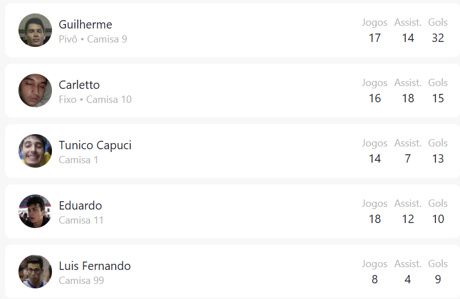Click Guilherme's 32 goals value
The width and height of the screenshot is (460, 299).
[x=438, y=38]
